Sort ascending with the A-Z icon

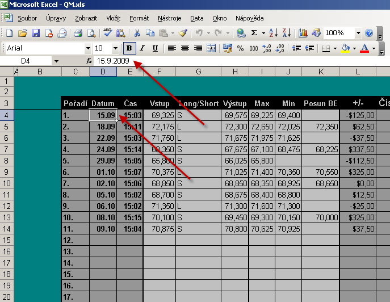point(274,33)
